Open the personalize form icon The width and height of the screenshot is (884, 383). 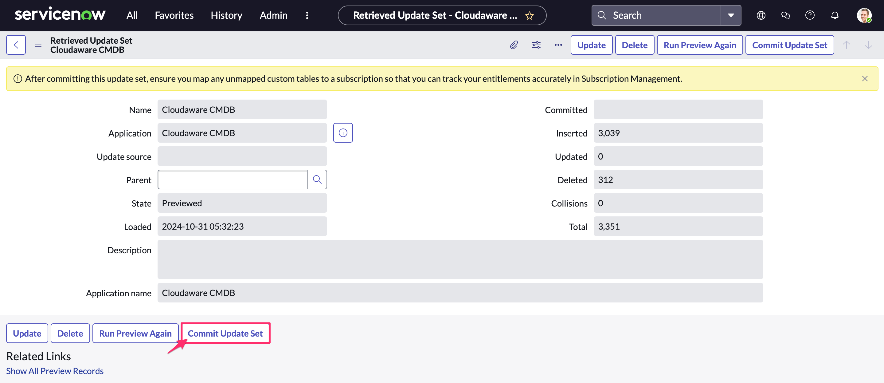(536, 45)
